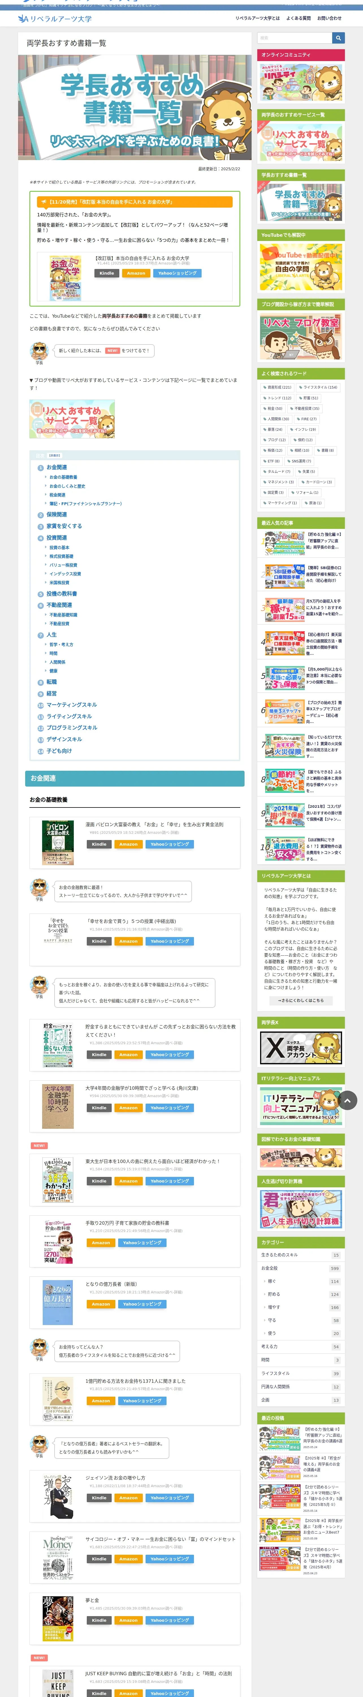
Task: Click the お金の大学 book cover image
Action: pos(65,278)
